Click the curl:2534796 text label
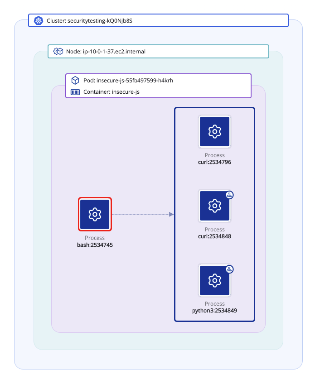 215,162
